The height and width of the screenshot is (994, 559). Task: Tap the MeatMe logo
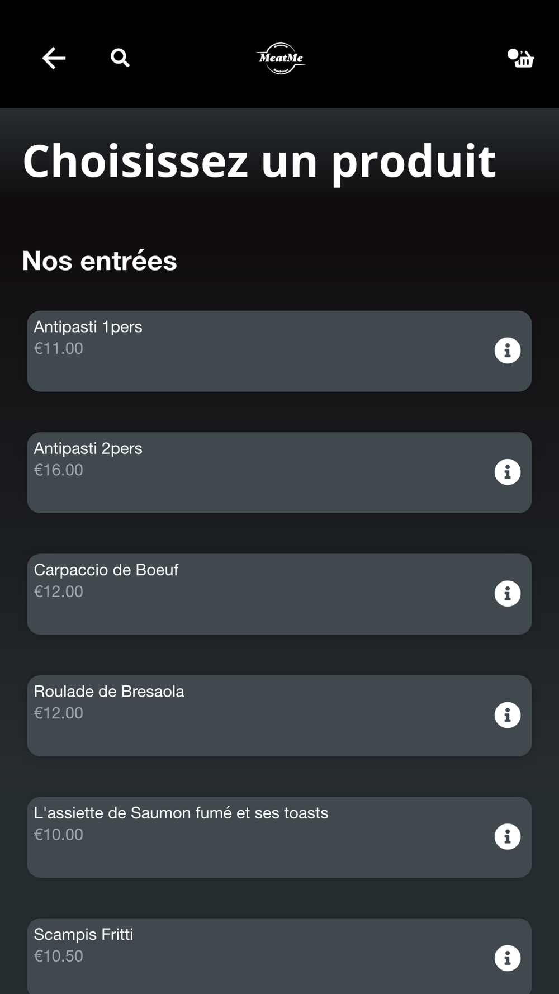[281, 58]
